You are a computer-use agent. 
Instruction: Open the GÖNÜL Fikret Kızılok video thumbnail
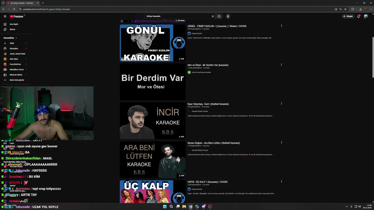[153, 43]
